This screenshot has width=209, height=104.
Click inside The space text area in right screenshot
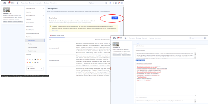166,79
